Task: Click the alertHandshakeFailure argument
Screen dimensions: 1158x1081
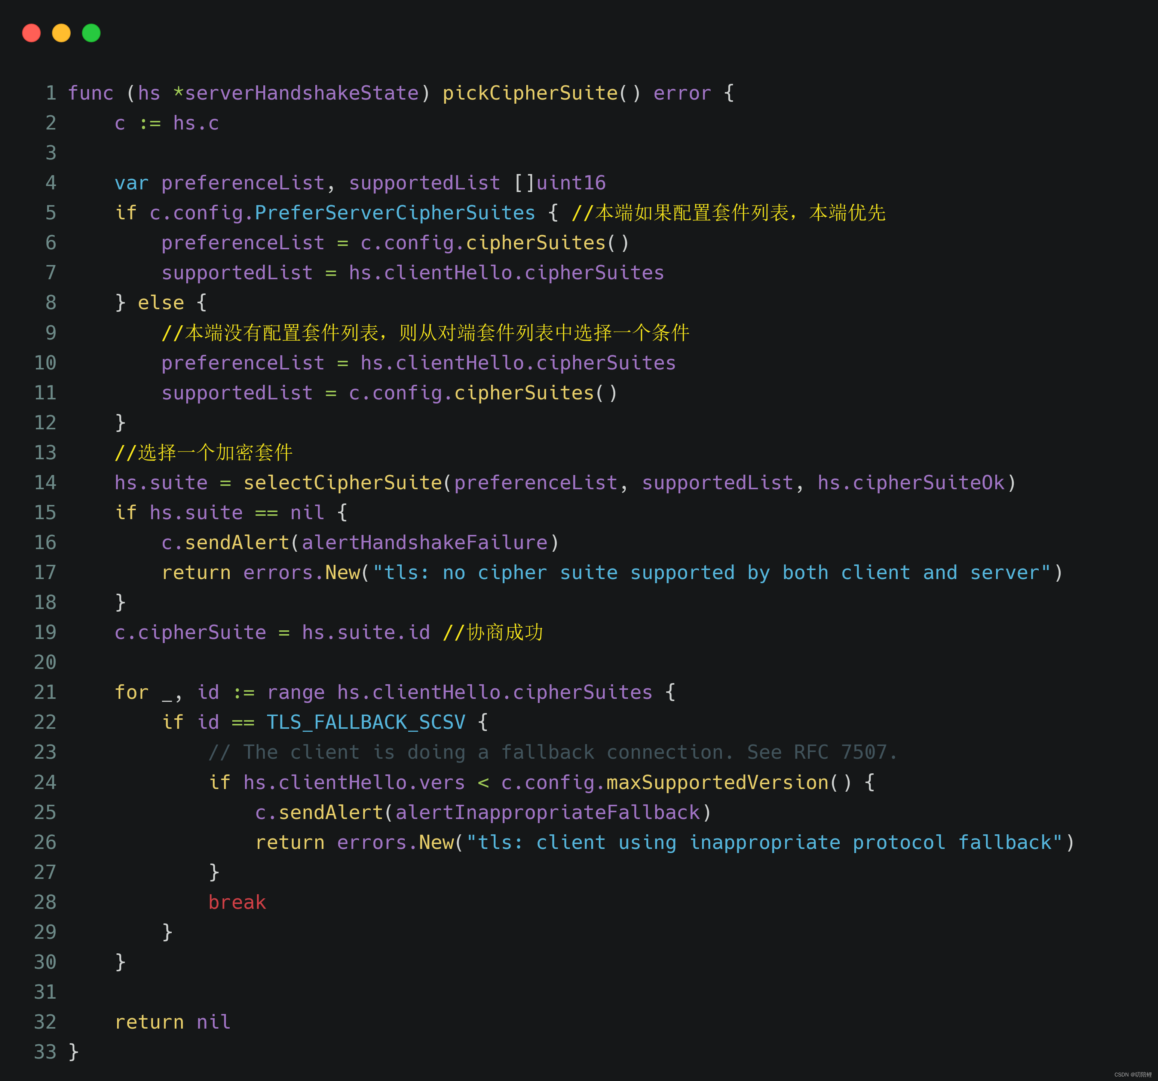Action: [x=425, y=543]
